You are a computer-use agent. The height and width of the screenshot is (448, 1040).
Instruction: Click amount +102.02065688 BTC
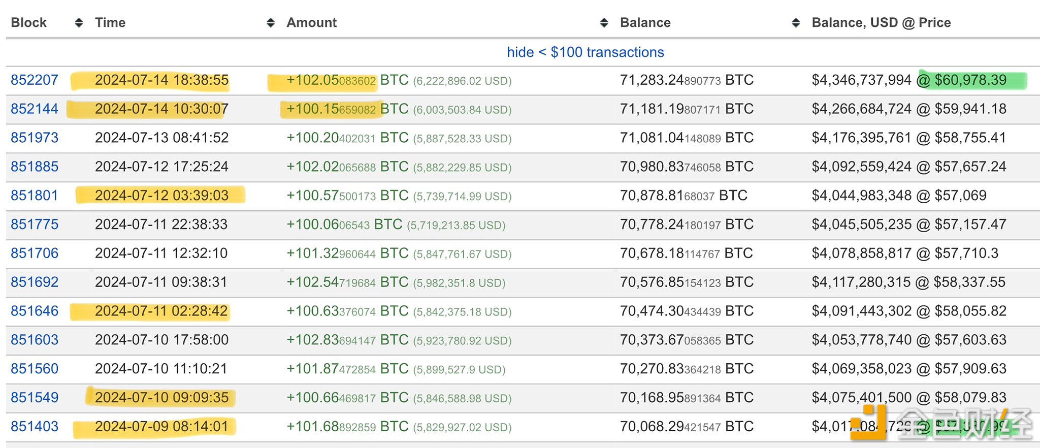coord(347,167)
